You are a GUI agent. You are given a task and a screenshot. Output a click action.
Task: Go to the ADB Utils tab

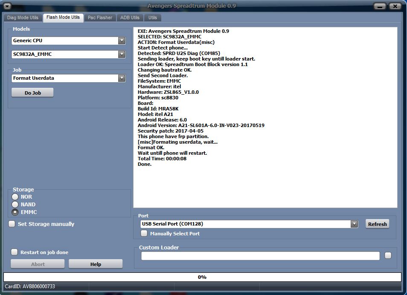click(130, 17)
